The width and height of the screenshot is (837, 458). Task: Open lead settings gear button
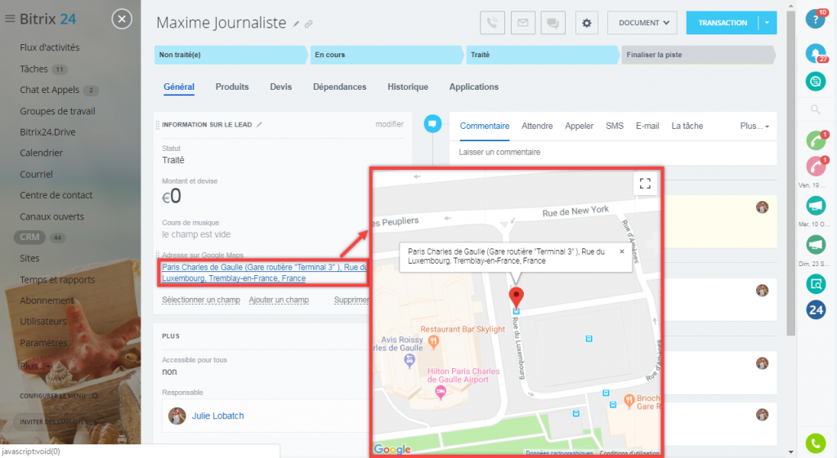tap(587, 23)
